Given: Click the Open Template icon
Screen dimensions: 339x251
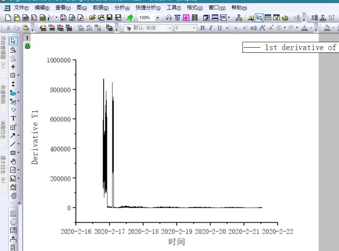Looking at the screenshot, I should coord(101,17).
